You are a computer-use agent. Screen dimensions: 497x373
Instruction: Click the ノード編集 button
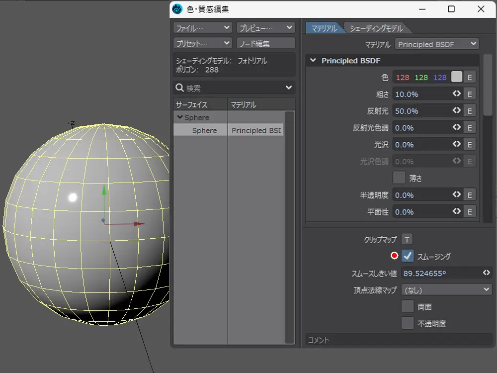coord(265,44)
